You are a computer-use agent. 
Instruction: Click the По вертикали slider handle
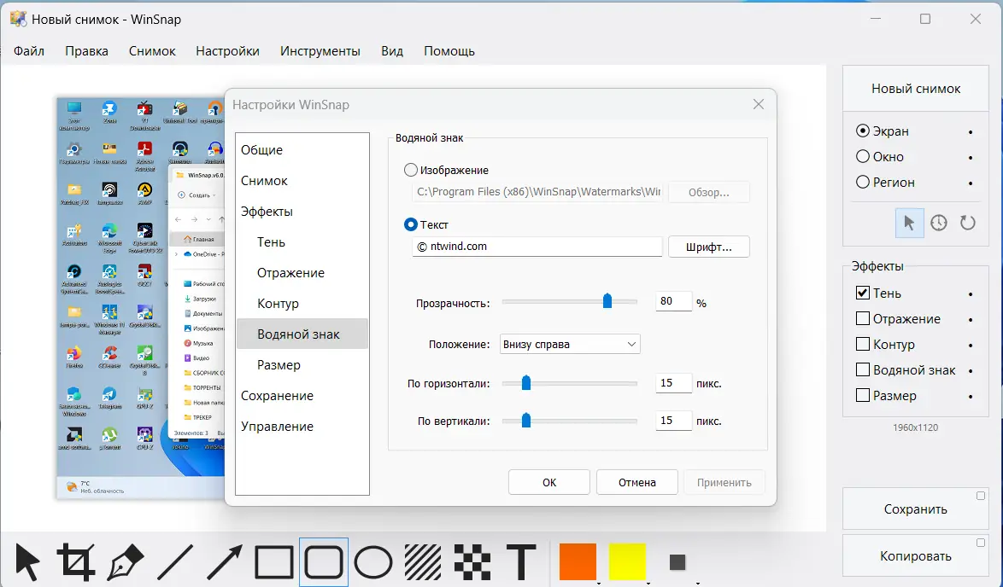[525, 420]
